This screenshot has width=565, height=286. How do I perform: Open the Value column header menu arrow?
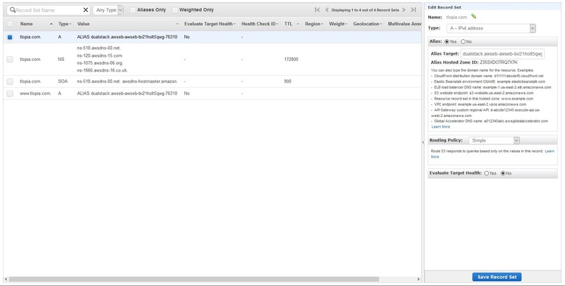point(177,24)
